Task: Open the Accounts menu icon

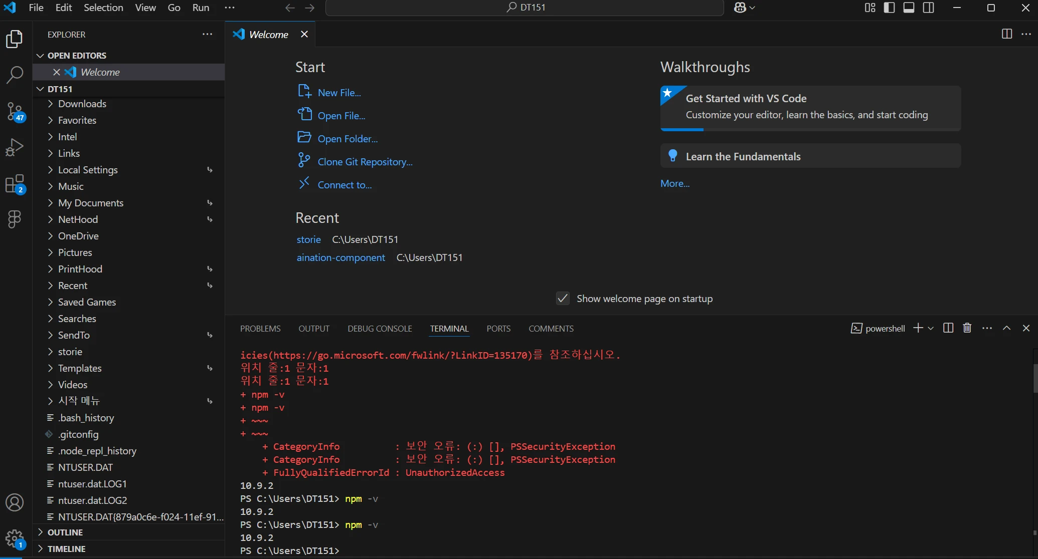Action: tap(15, 502)
